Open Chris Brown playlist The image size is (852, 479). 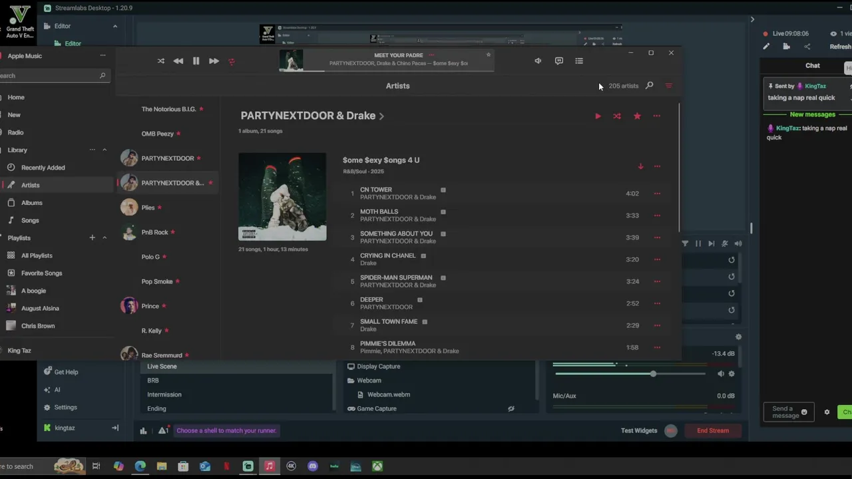pos(38,326)
